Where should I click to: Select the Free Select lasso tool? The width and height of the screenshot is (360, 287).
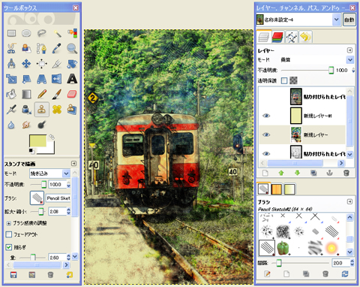[42, 33]
